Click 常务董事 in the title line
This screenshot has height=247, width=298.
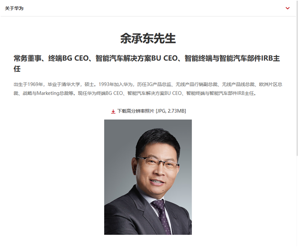point(27,58)
